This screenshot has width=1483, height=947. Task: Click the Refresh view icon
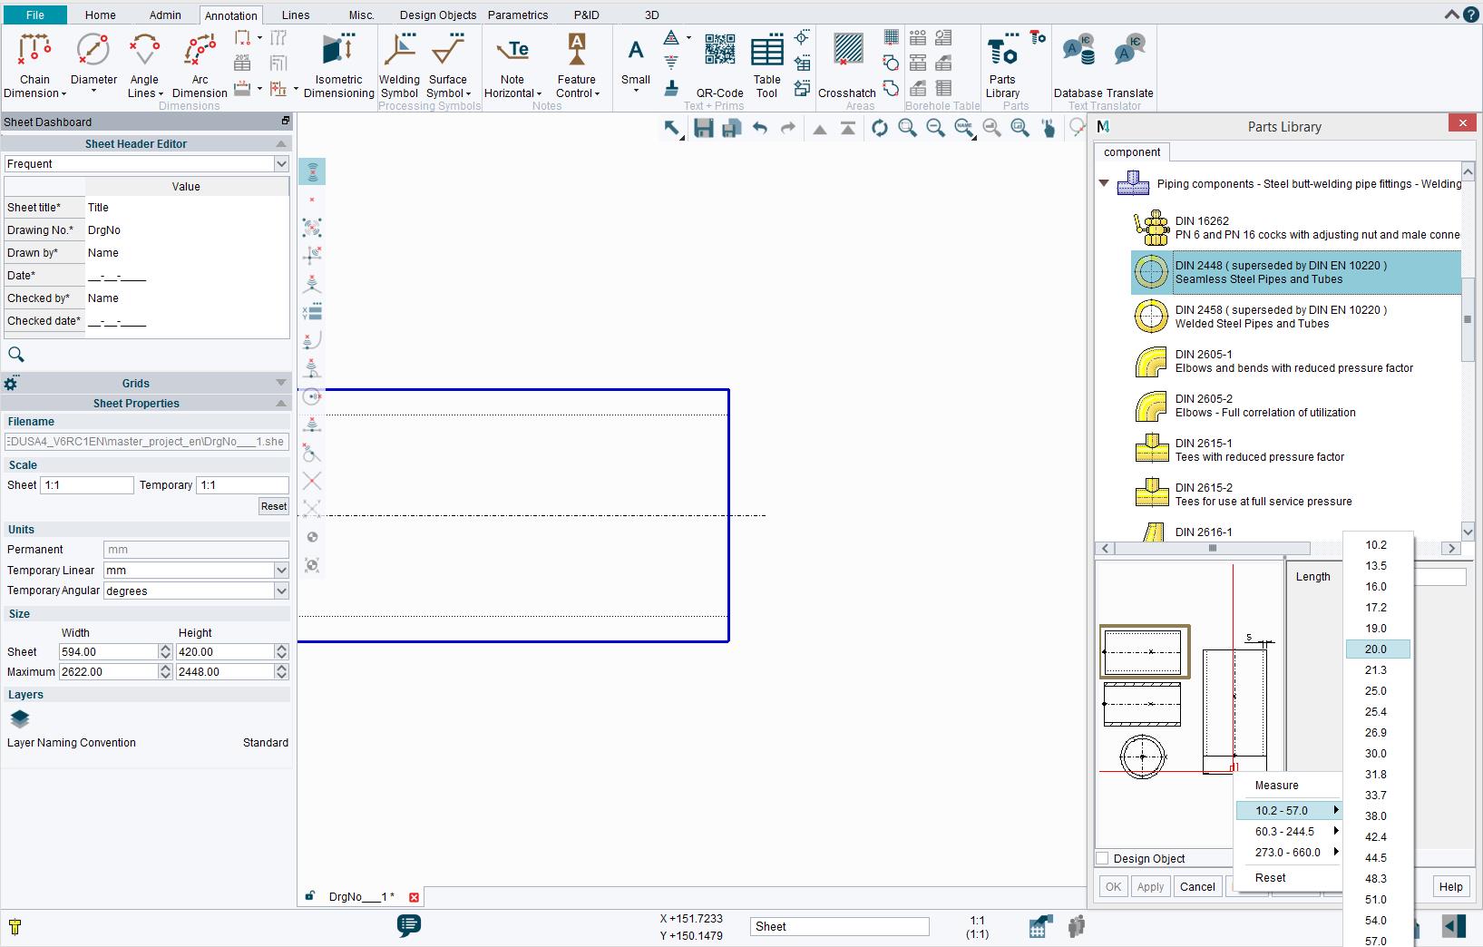pos(879,128)
